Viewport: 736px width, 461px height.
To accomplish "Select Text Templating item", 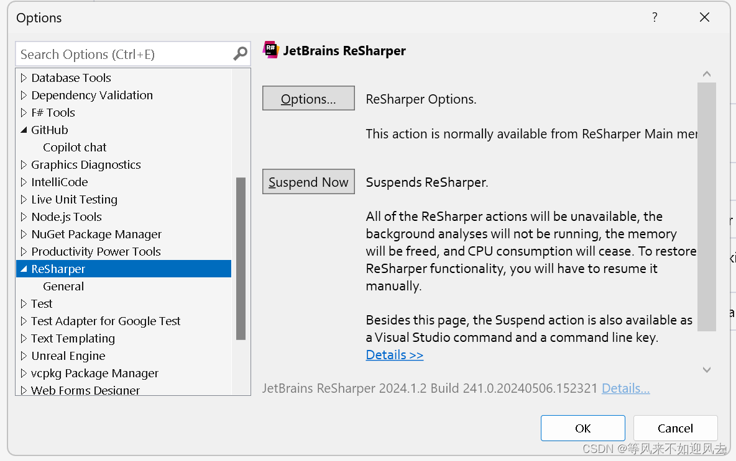I will pyautogui.click(x=73, y=338).
